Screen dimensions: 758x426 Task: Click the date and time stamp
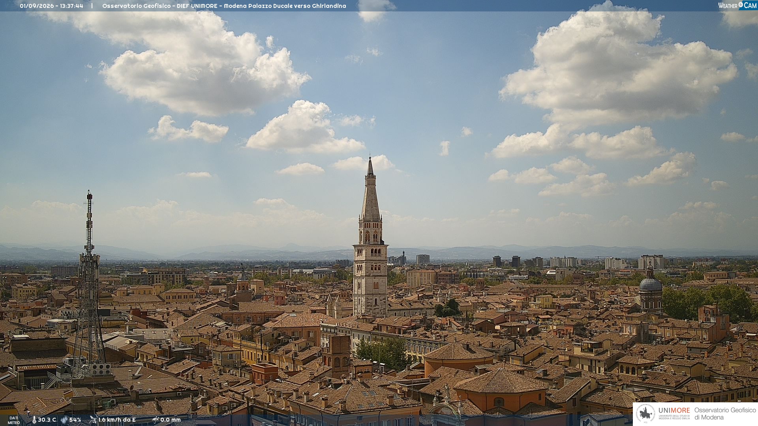51,6
